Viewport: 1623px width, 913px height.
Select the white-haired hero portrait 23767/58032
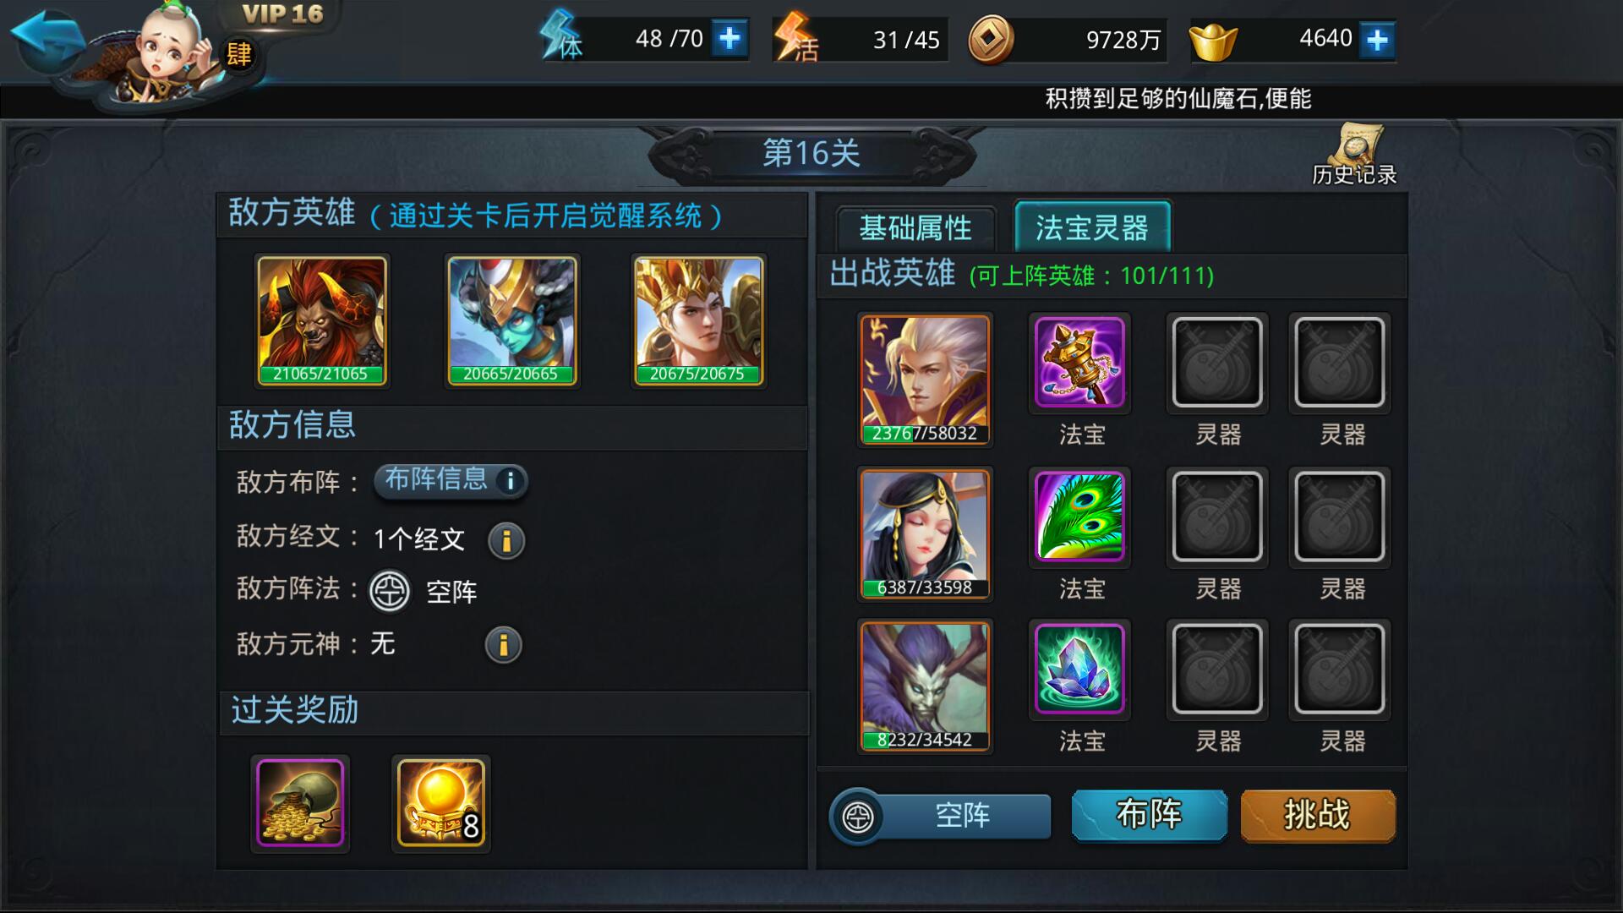pos(925,380)
